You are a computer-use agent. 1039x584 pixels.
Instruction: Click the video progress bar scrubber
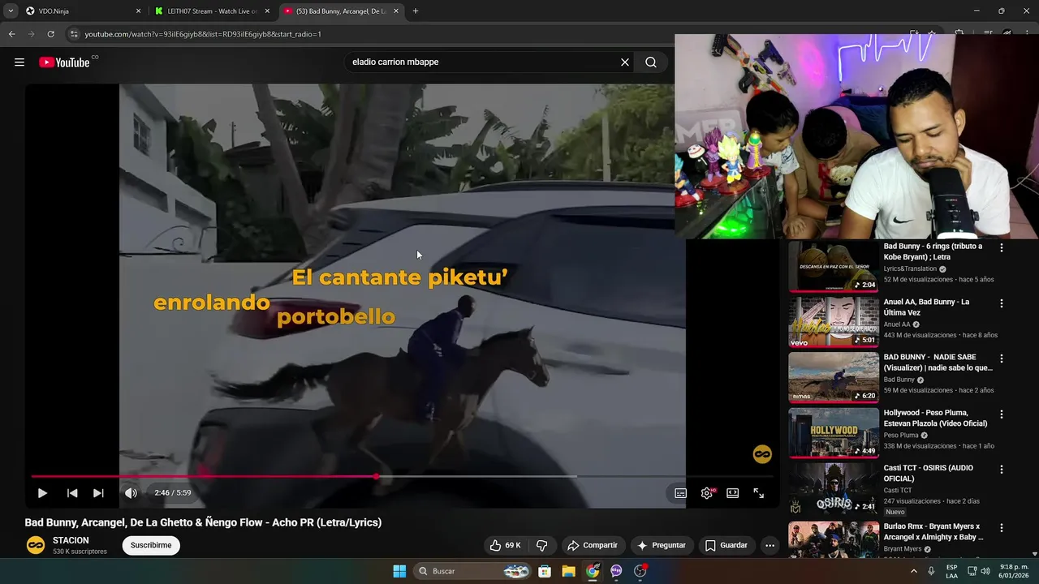pyautogui.click(x=376, y=477)
